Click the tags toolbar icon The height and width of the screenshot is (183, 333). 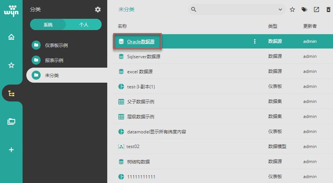[x=304, y=9]
